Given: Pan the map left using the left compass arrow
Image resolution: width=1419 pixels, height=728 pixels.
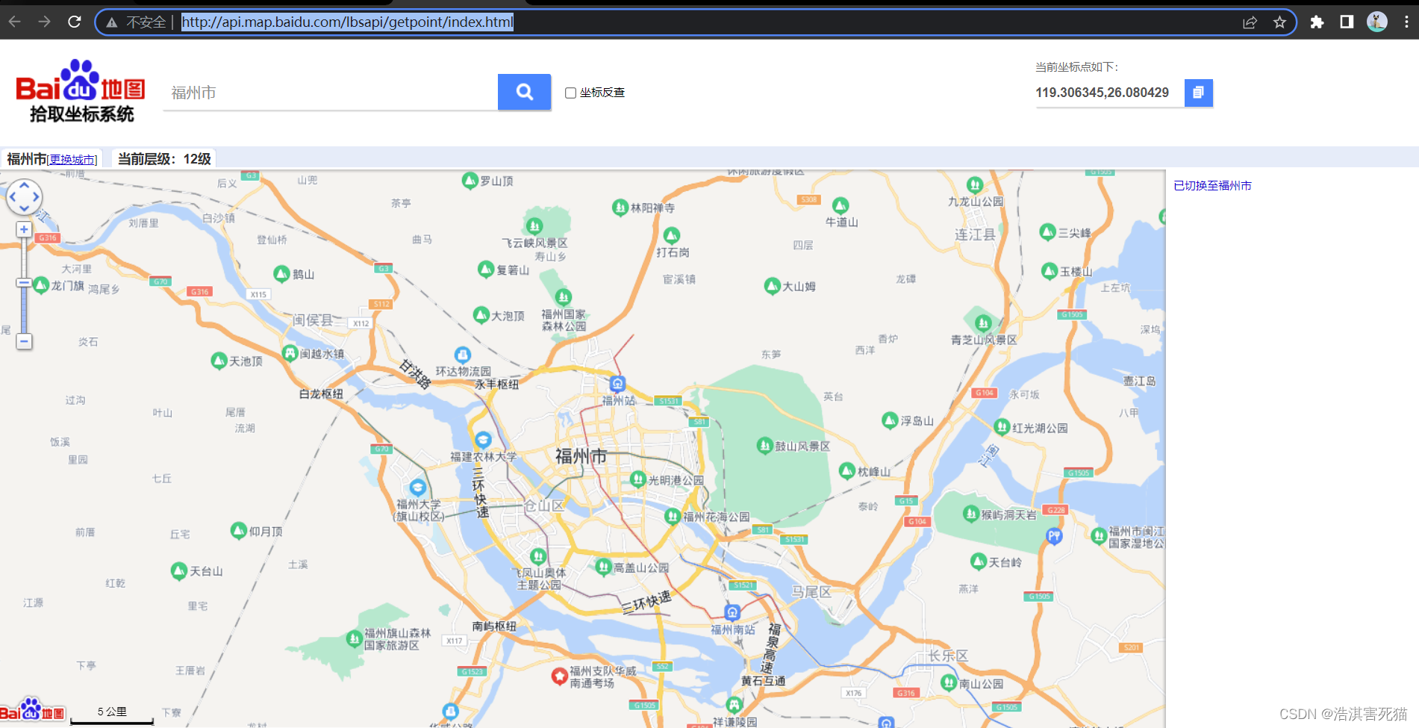Looking at the screenshot, I should 11,198.
